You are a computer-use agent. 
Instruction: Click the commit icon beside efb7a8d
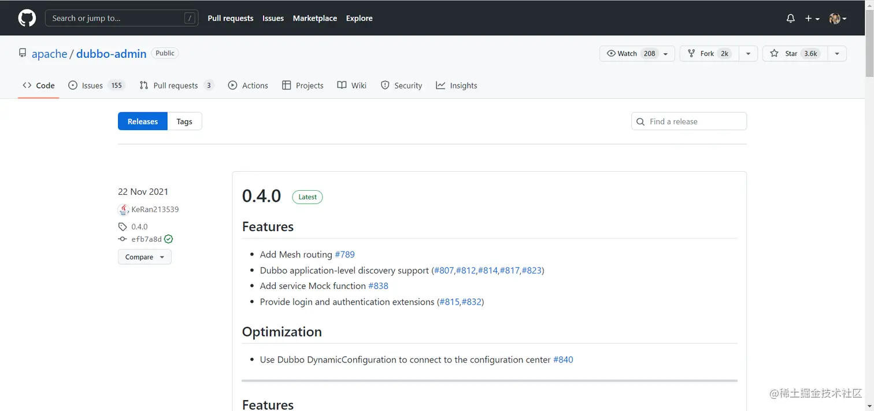point(123,239)
